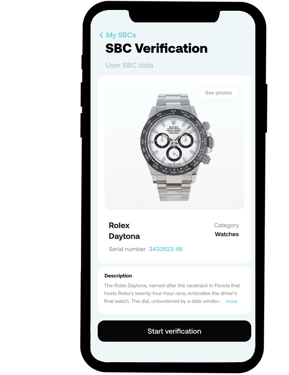Click the Watches category value
This screenshot has height=375, width=289.
click(227, 234)
